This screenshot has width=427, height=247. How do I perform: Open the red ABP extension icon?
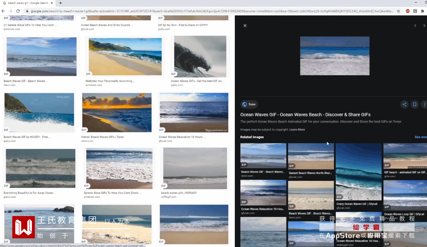pos(408,11)
